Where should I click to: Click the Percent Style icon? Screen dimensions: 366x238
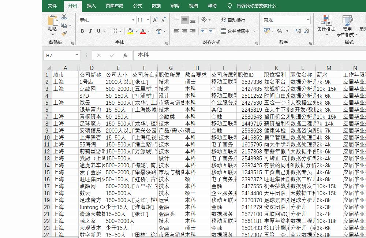click(279, 31)
